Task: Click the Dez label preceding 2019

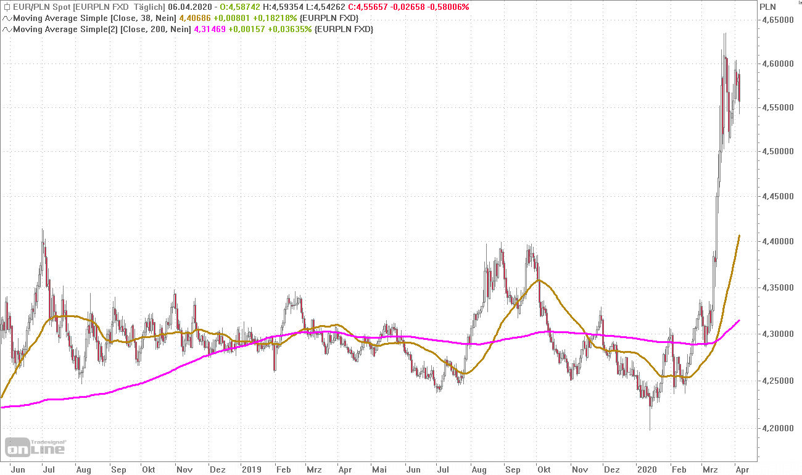Action: (217, 469)
